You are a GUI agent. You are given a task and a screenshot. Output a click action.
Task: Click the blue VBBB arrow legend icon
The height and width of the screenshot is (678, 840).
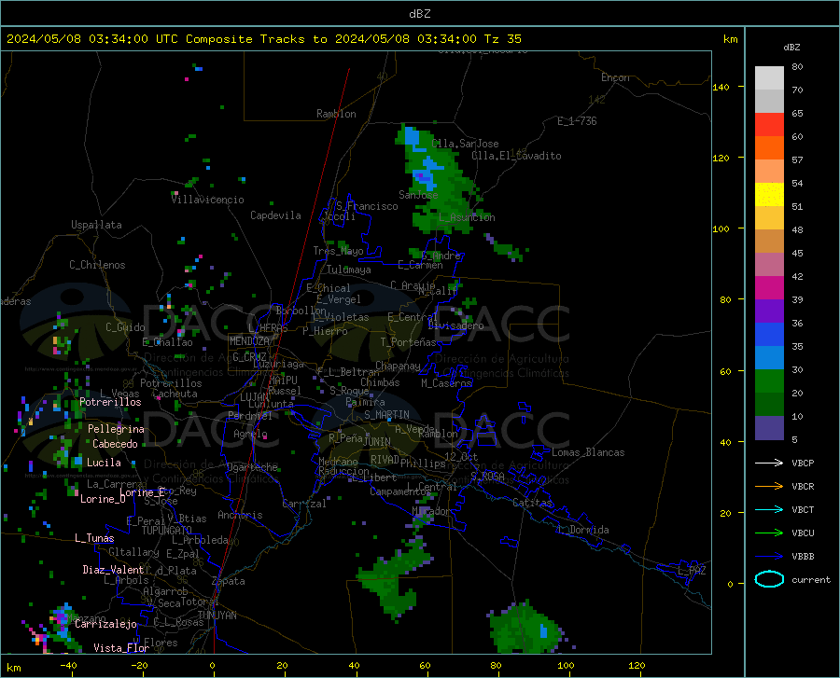point(769,557)
